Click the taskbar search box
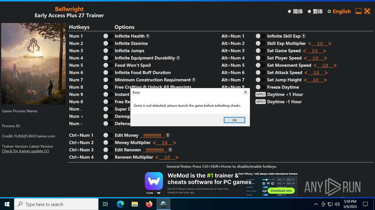Image resolution: width=375 pixels, height=210 pixels. [56, 204]
